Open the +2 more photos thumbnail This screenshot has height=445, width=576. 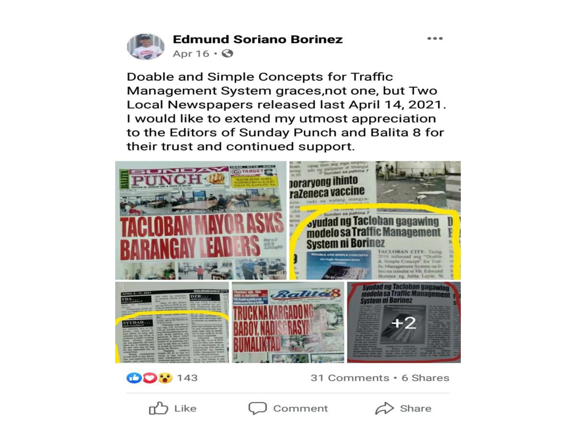[404, 322]
